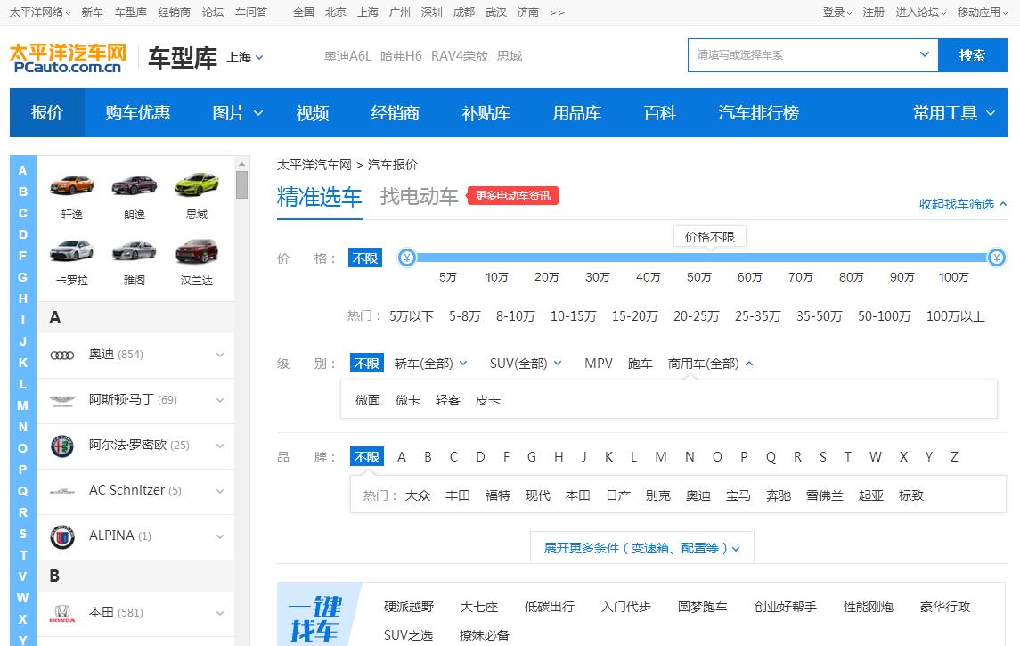Click the Audi brand logo icon
The image size is (1020, 646).
pos(62,355)
